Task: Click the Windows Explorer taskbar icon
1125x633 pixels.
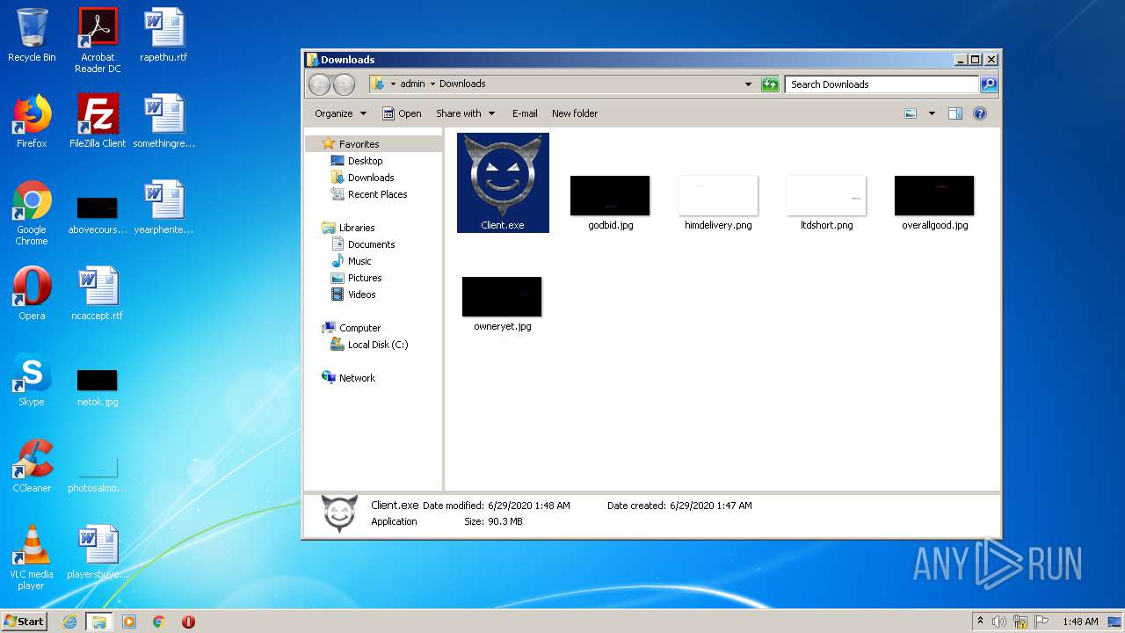Action: (x=99, y=622)
